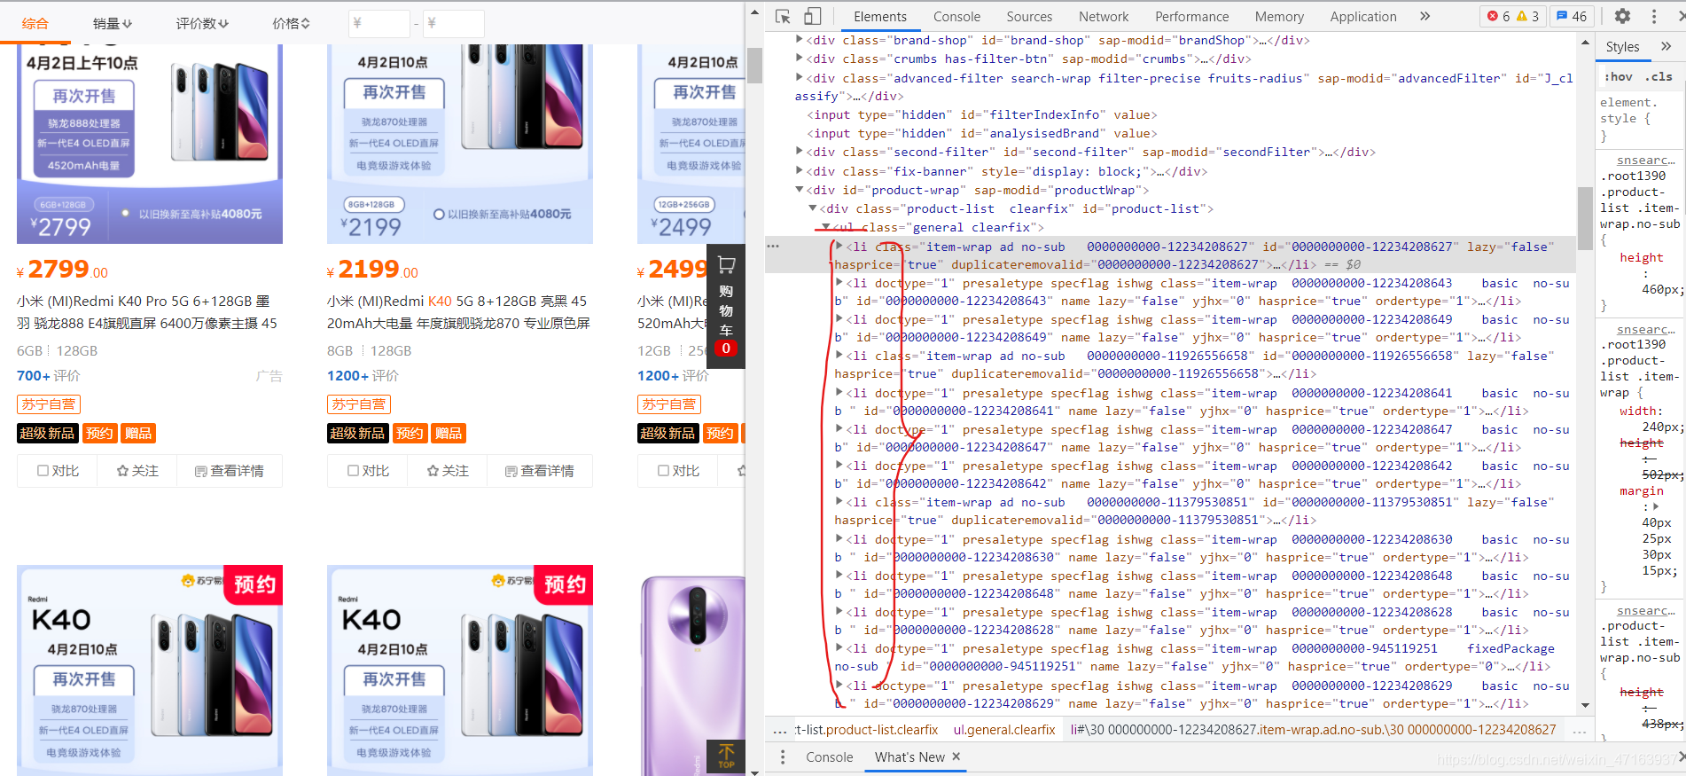
Task: Open 700+ 评价 reviews link
Action: coord(48,376)
